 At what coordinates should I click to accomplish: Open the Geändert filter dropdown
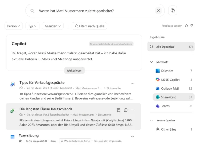53,26
